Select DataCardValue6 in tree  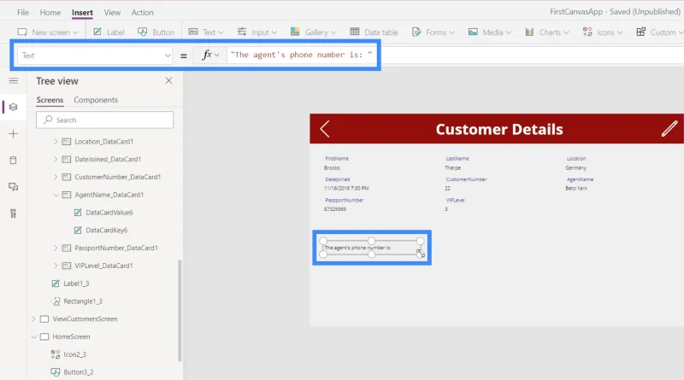click(x=109, y=213)
